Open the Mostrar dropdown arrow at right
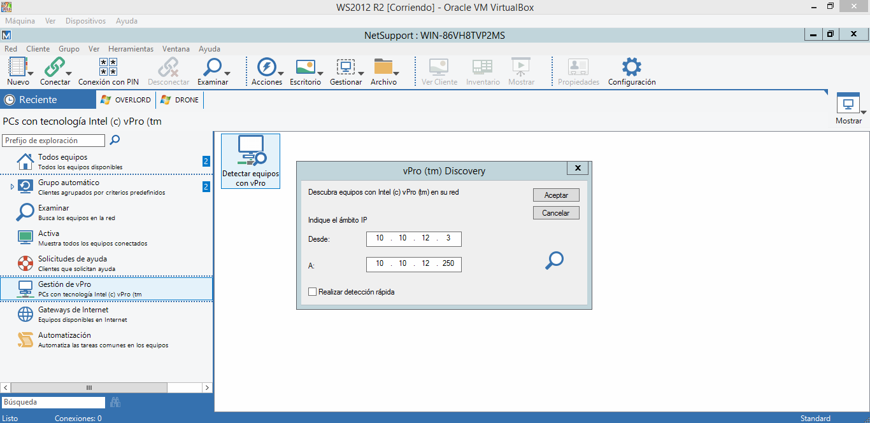 click(x=862, y=112)
